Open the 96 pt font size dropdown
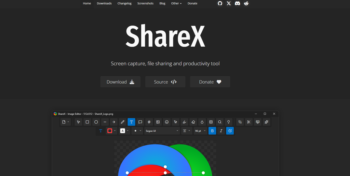This screenshot has width=350, height=176. coord(200,131)
